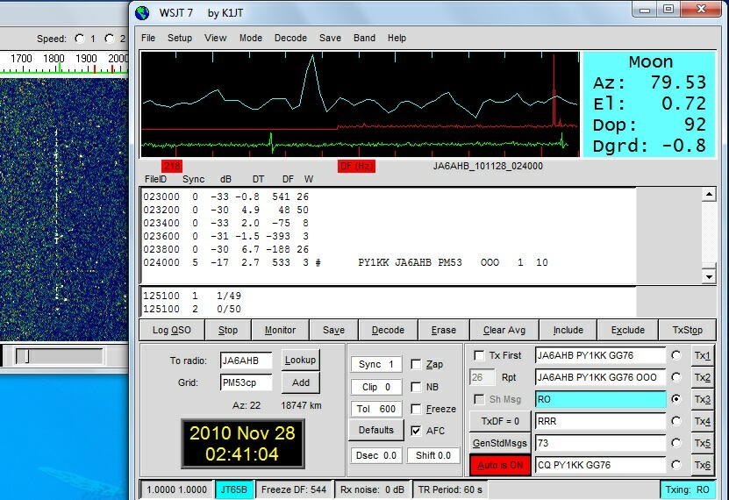Click the Lookup button
729x500 pixels.
[x=300, y=360]
